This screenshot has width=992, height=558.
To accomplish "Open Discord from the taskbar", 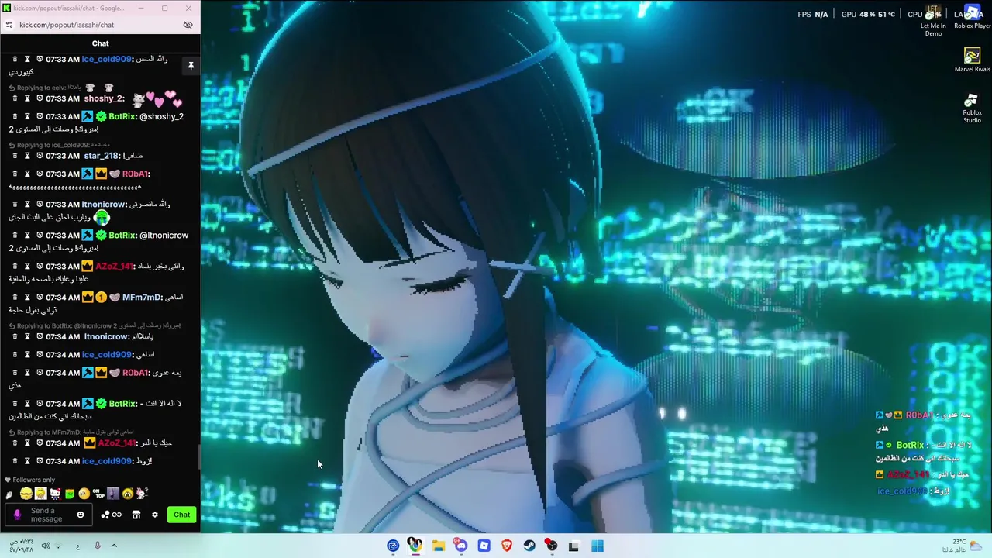I will click(x=461, y=546).
